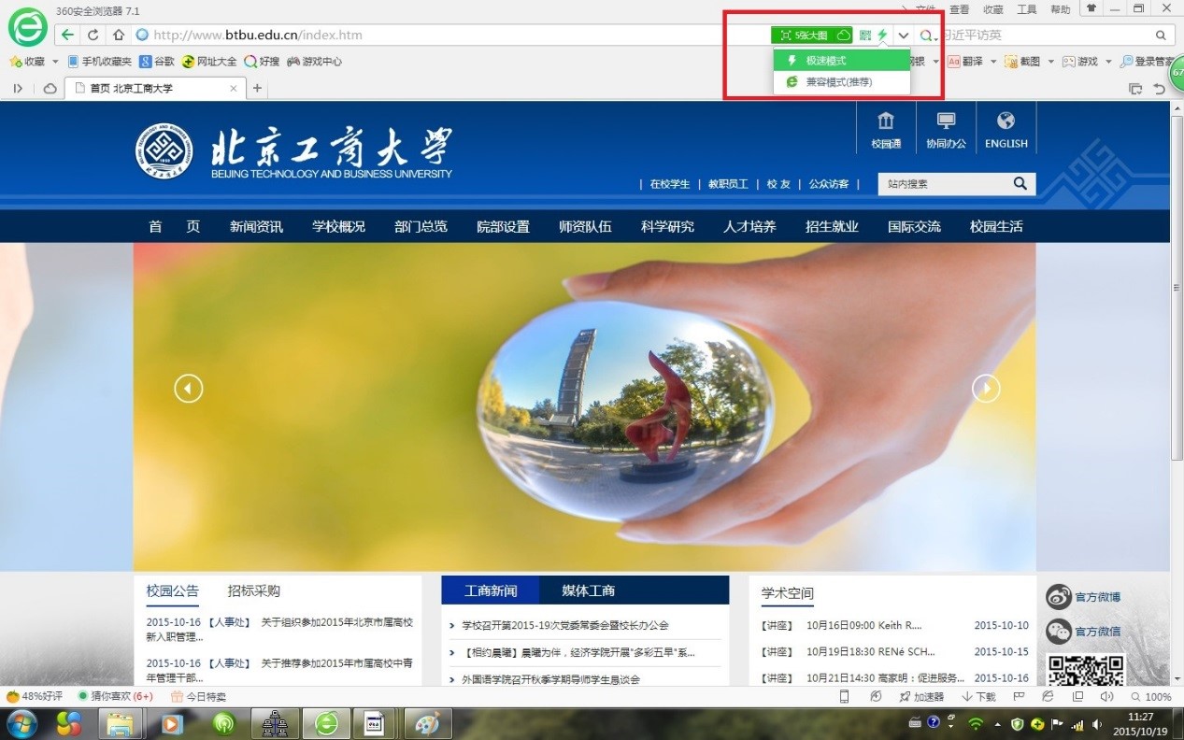
Task: Go to the browser home page icon
Action: click(118, 36)
